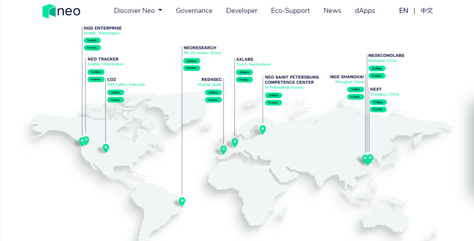Open the COZ GitHub button
The image size is (474, 241).
(115, 93)
